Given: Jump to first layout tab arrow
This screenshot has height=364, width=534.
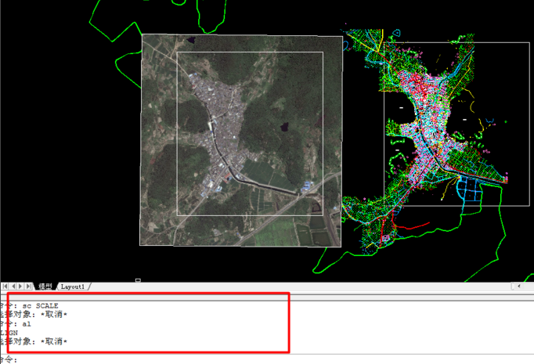Looking at the screenshot, I should click(5, 287).
